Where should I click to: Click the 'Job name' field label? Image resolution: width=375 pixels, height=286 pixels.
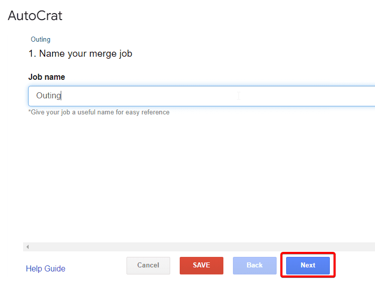pyautogui.click(x=47, y=77)
